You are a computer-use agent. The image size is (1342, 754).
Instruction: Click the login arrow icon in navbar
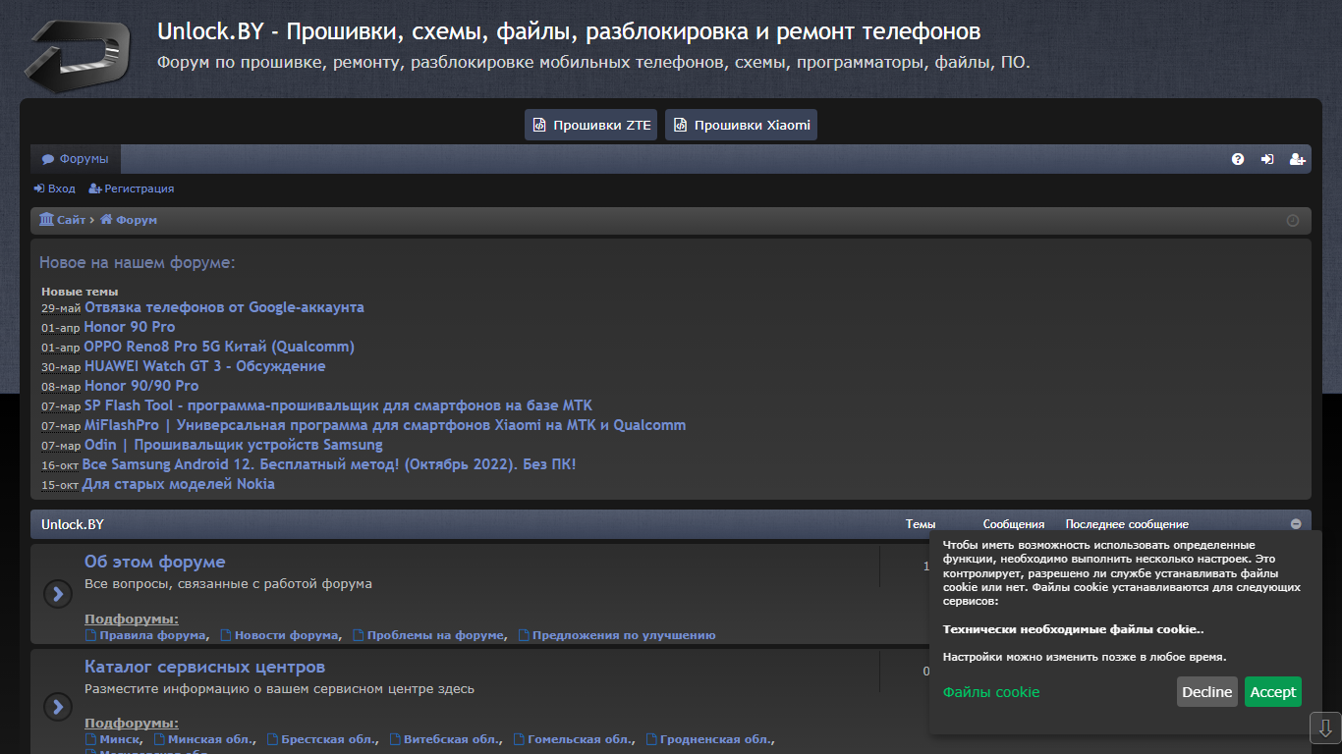(1267, 159)
